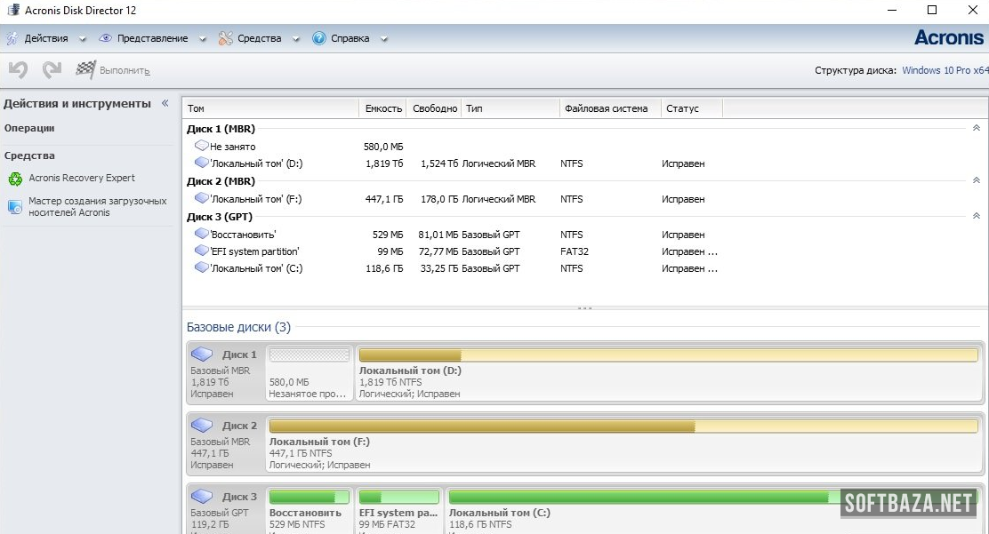
Task: Open Windows 10 Pro x64 disk structure link
Action: point(945,70)
